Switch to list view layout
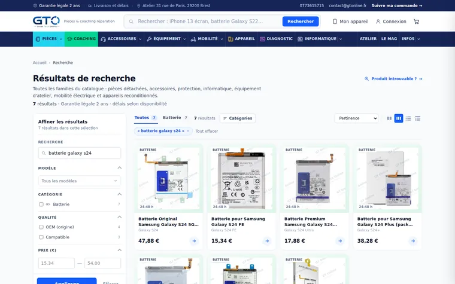 pos(408,118)
